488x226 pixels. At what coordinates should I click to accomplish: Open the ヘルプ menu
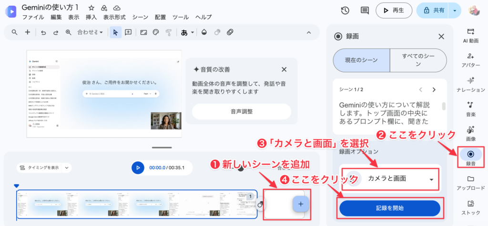point(203,17)
